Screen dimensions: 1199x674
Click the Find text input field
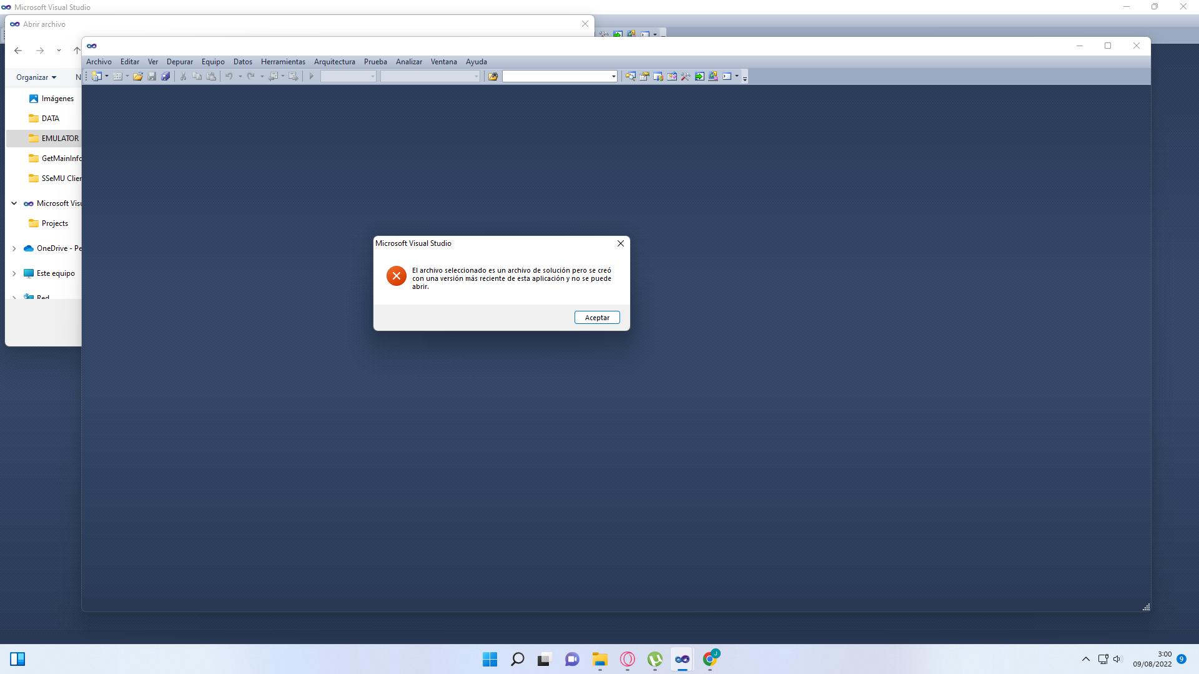tap(556, 76)
